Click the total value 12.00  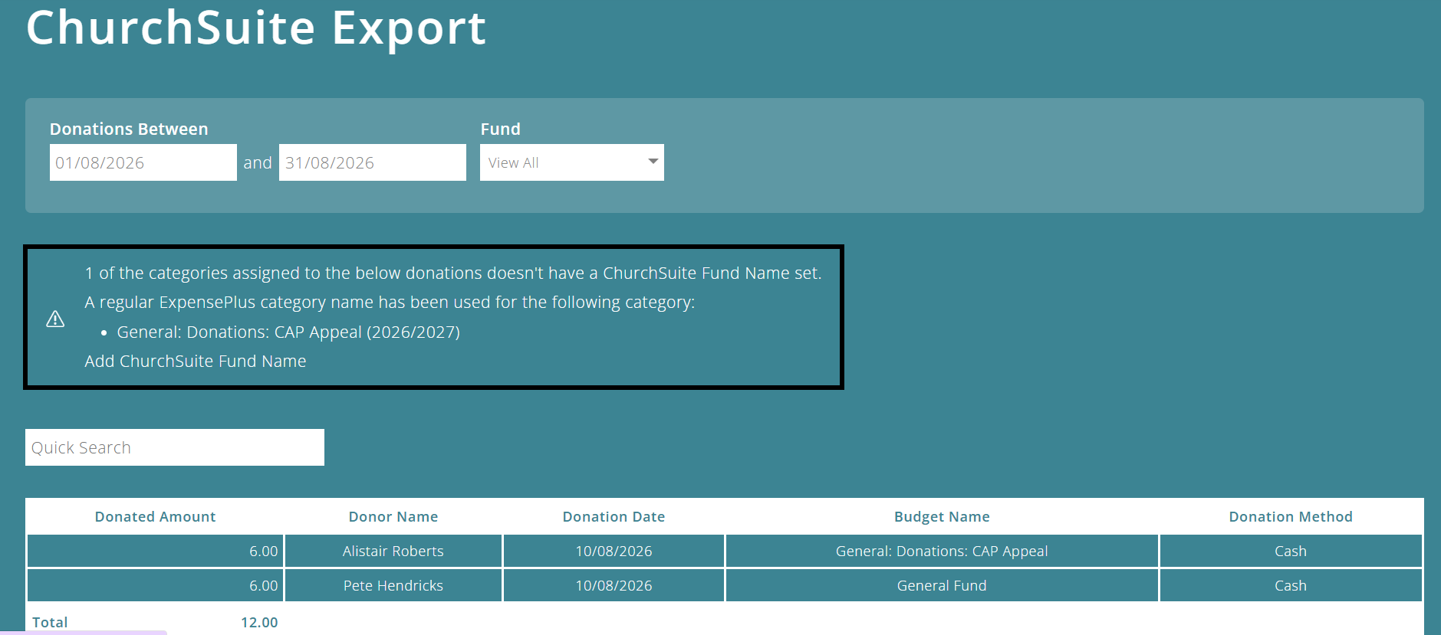259,622
